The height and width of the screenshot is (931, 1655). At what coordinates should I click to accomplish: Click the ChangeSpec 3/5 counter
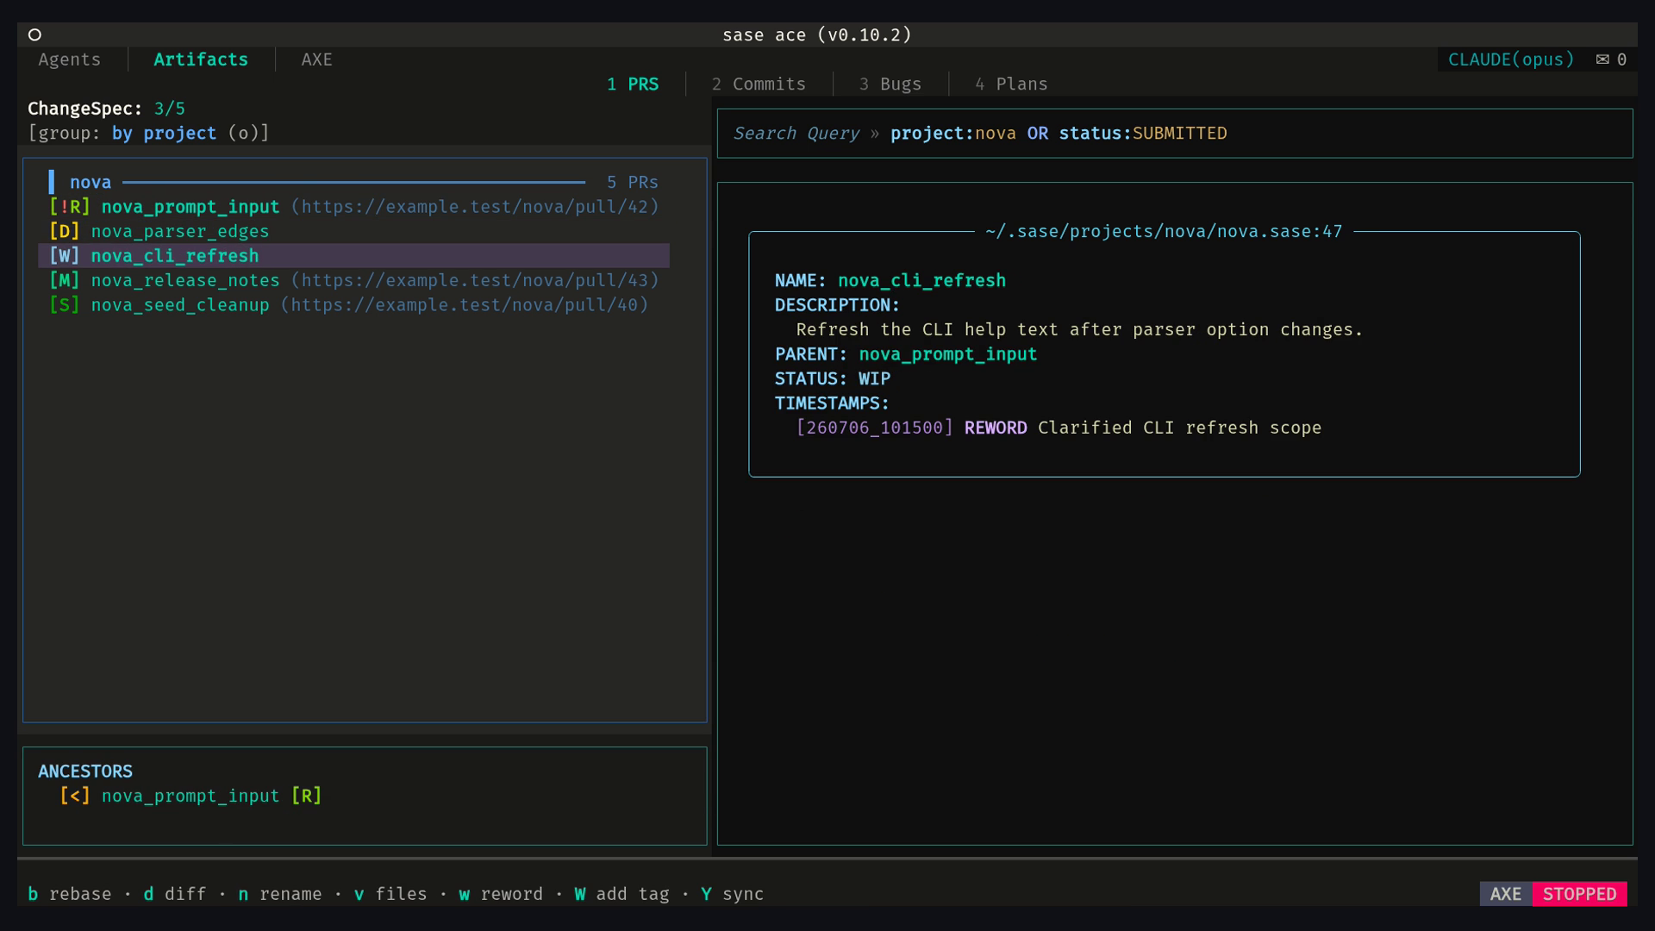click(106, 109)
